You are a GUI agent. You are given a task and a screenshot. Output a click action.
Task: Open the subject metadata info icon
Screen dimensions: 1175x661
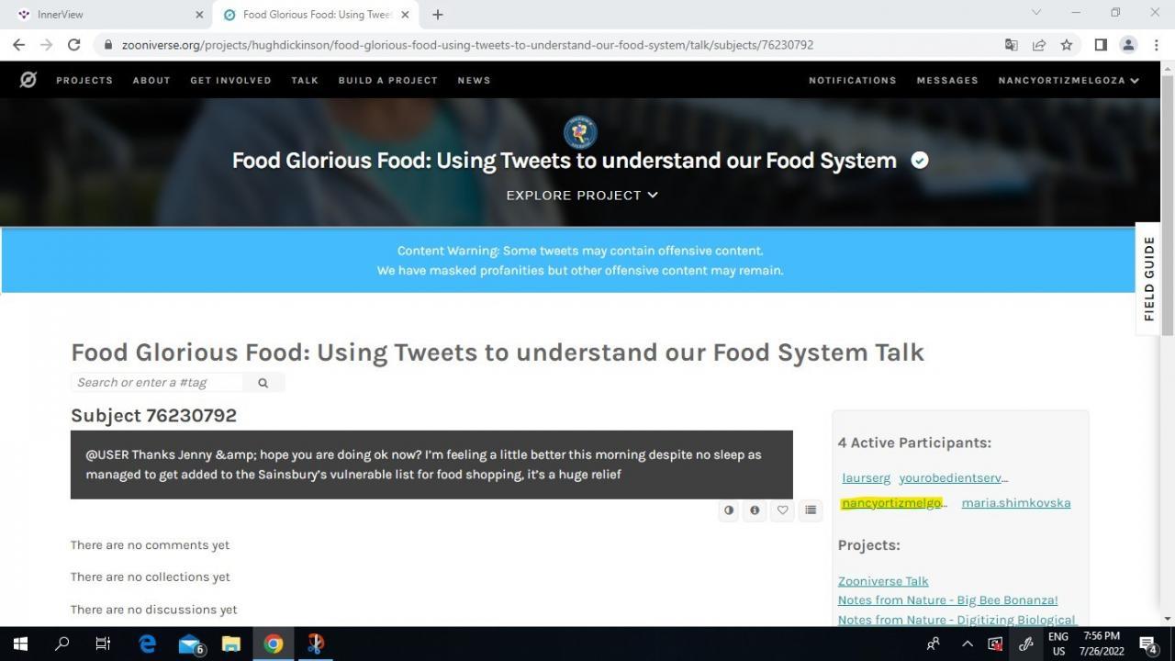click(755, 510)
